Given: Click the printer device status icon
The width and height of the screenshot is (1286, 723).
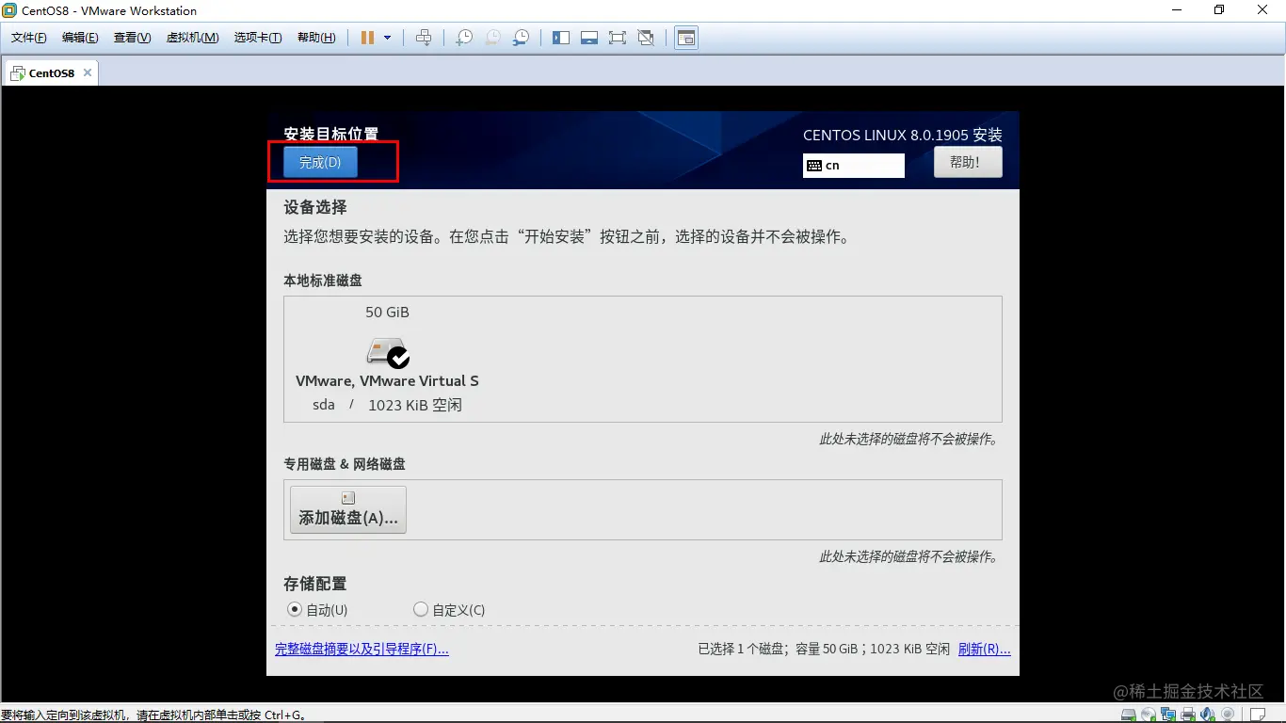Looking at the screenshot, I should pos(1188,715).
